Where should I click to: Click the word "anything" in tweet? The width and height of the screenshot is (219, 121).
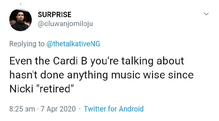pyautogui.click(x=88, y=76)
